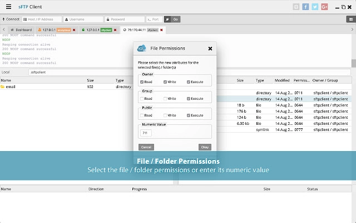Select the remote file row sized 18 b
The height and width of the screenshot is (223, 356).
(284, 105)
